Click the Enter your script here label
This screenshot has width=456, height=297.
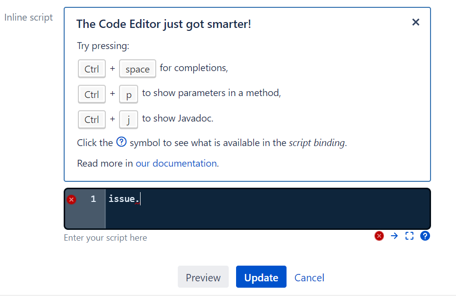coord(105,237)
